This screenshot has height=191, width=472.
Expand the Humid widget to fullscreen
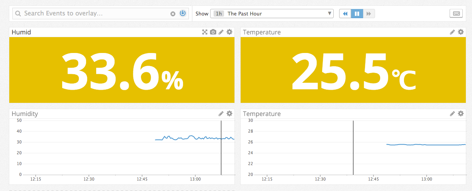205,32
